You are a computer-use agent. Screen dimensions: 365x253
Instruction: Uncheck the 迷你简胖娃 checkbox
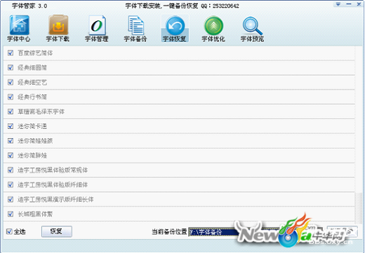[11, 156]
